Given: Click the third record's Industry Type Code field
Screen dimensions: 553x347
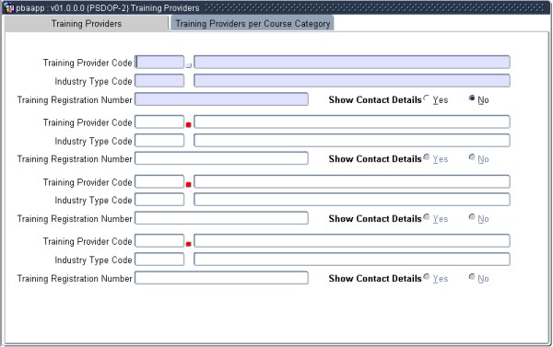Looking at the screenshot, I should (159, 200).
